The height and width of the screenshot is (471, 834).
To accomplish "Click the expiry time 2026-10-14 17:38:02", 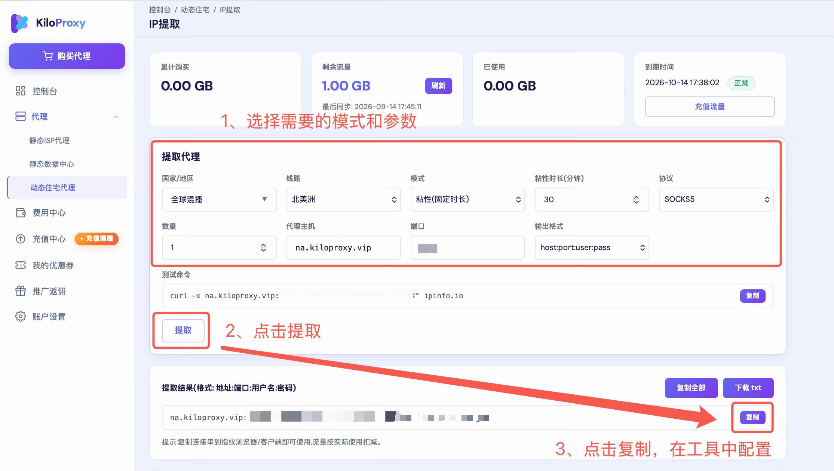I will point(682,83).
